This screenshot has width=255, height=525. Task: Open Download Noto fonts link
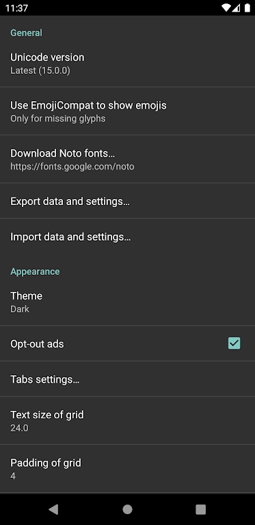[127, 159]
